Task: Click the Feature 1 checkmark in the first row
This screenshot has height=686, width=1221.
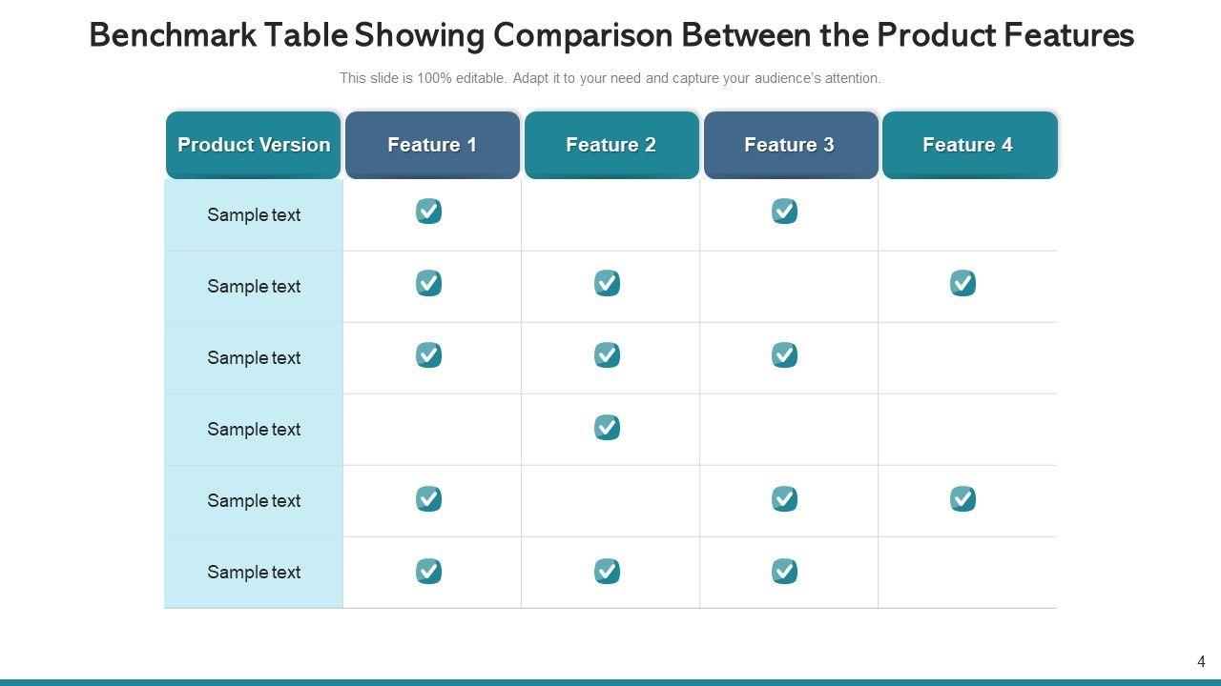Action: 428,212
